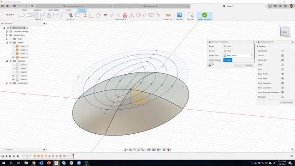Select the Fillet modify tool
This screenshot has width=295, height=166.
tap(64, 15)
